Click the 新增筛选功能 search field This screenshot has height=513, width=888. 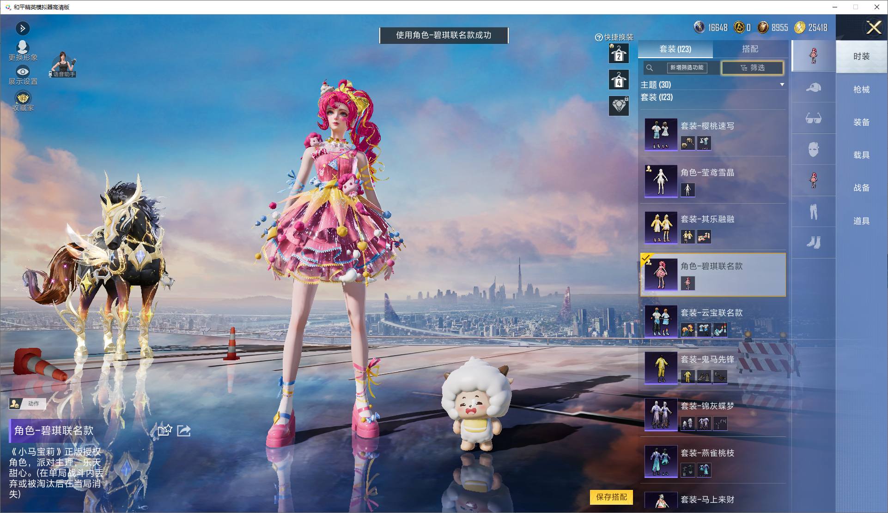tap(687, 68)
